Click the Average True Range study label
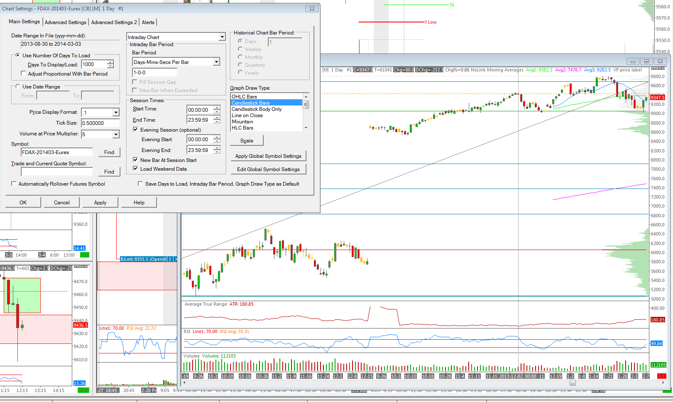The width and height of the screenshot is (673, 402). click(x=206, y=304)
